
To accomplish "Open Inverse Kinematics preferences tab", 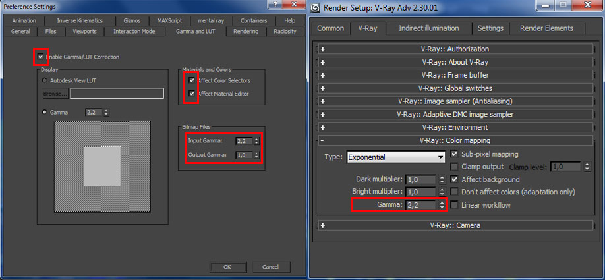I will pos(80,21).
